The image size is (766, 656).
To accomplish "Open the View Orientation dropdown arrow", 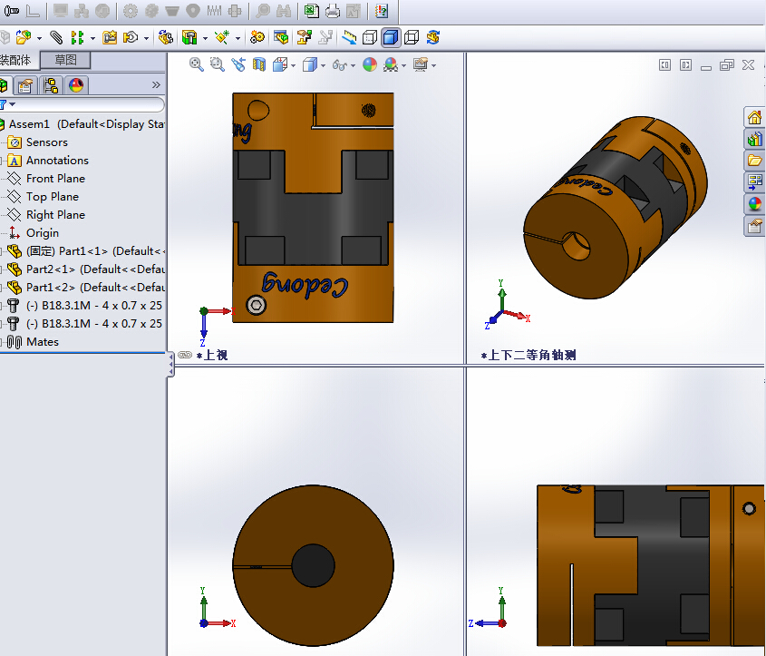I will click(292, 65).
